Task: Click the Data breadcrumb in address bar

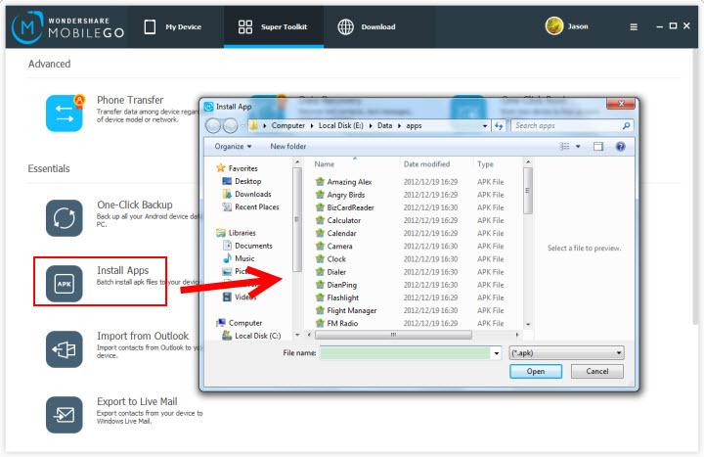Action: pyautogui.click(x=385, y=126)
